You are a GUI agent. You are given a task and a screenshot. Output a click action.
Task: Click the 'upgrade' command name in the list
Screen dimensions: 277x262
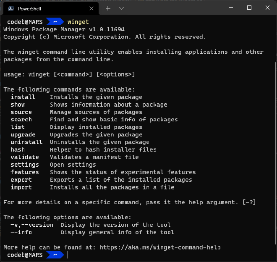23,135
